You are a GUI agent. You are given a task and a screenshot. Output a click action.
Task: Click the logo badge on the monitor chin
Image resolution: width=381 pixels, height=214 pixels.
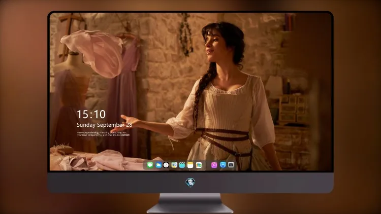(x=190, y=183)
